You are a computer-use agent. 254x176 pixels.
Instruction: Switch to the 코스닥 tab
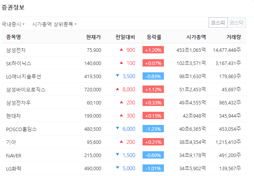[237, 22]
